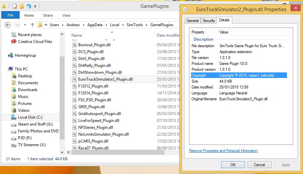This screenshot has height=174, width=303.
Task: Click the P3D (P:) drive icon
Action: 14,138
